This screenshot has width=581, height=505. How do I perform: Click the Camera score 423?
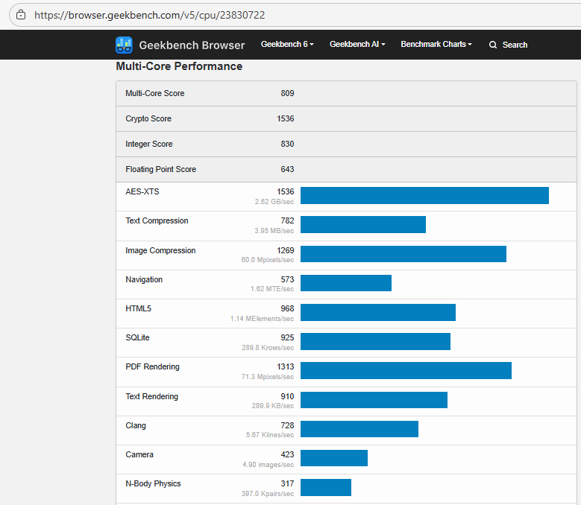coord(287,454)
